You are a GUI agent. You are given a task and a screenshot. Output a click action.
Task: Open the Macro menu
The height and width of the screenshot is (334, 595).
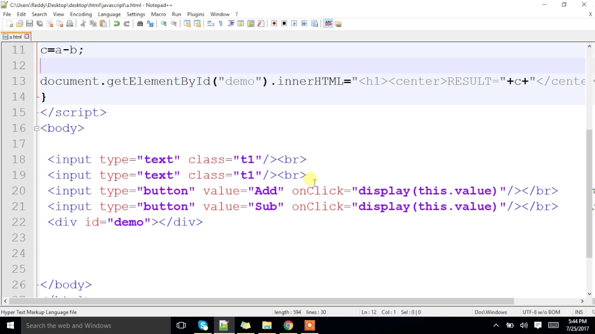coord(159,14)
